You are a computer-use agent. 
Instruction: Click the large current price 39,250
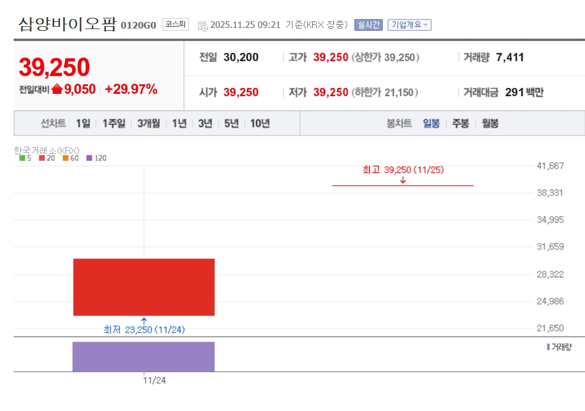pos(54,67)
